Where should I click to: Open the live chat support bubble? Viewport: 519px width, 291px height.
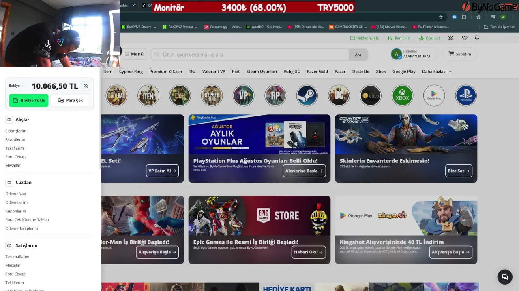[505, 277]
